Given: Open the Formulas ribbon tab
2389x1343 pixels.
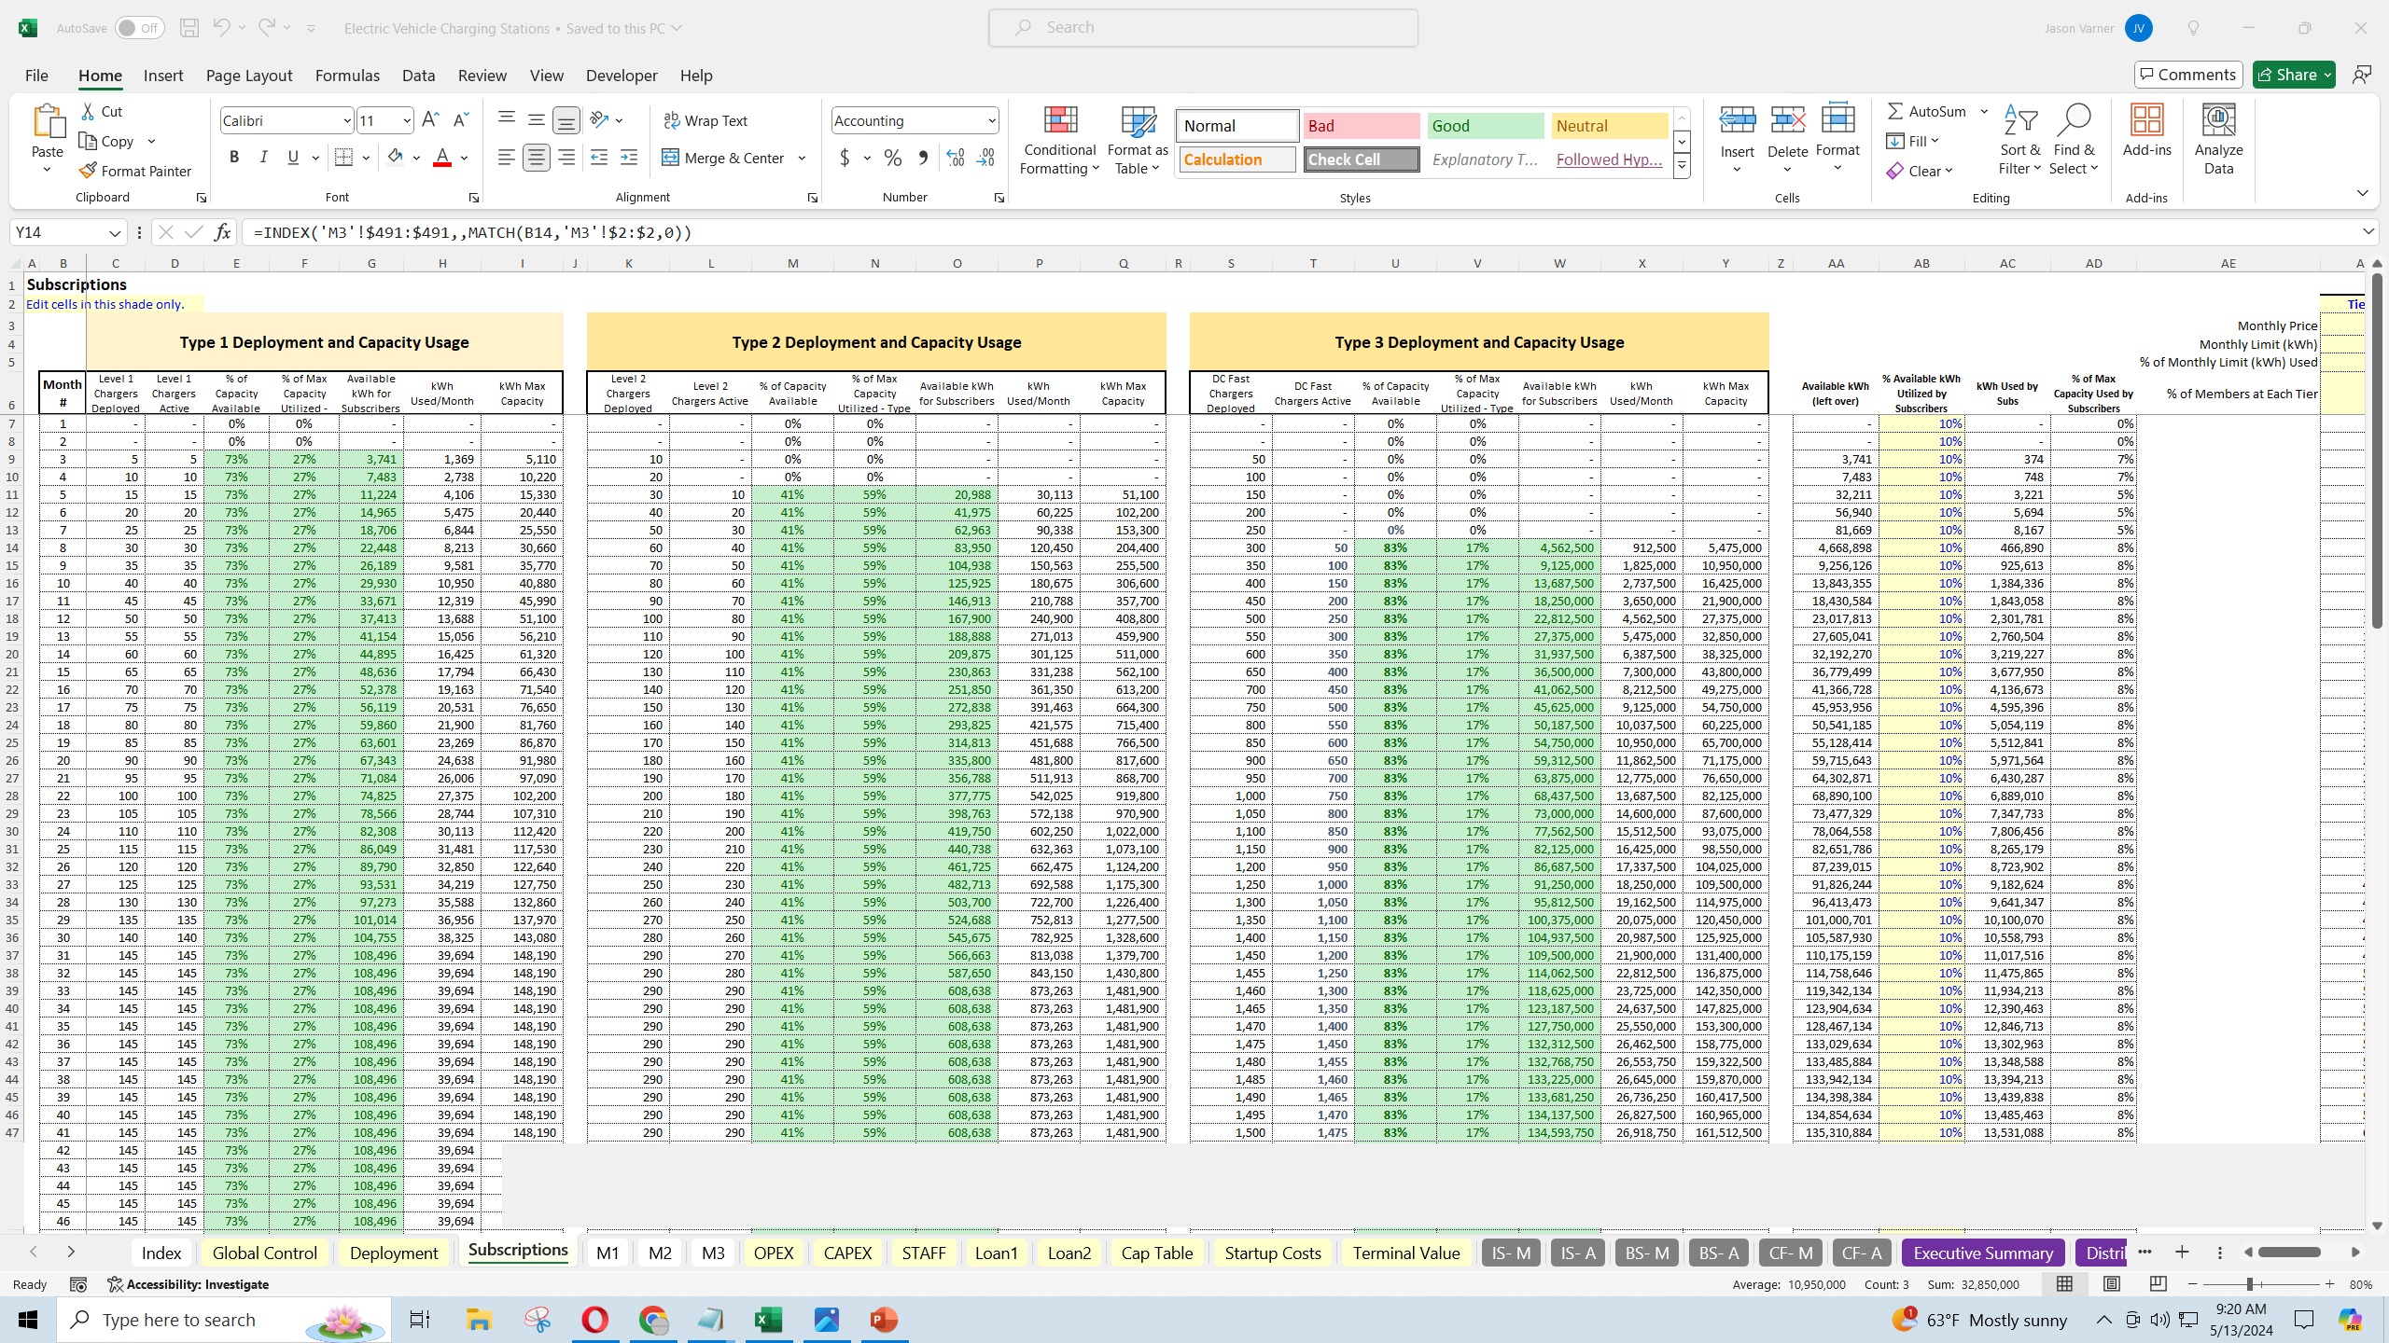Looking at the screenshot, I should click(x=347, y=76).
